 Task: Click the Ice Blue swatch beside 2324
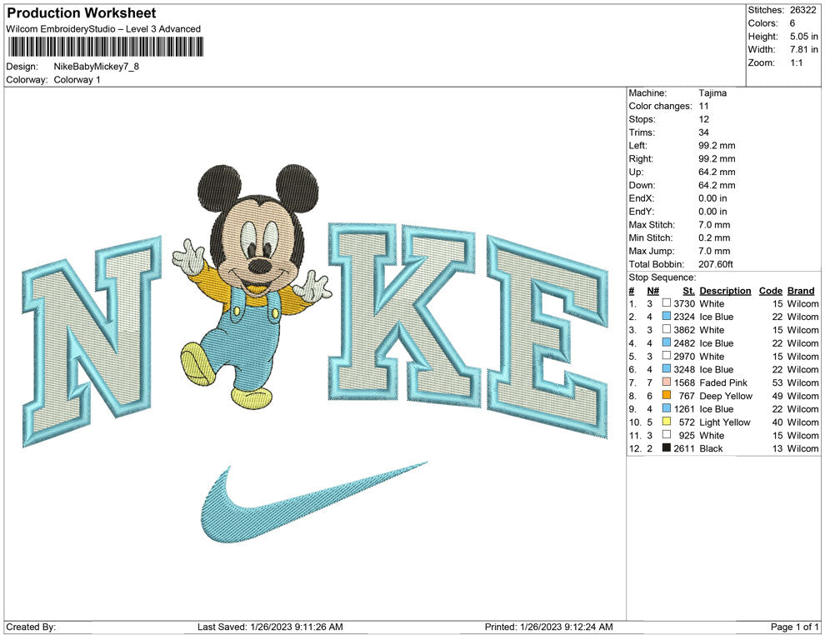(666, 316)
